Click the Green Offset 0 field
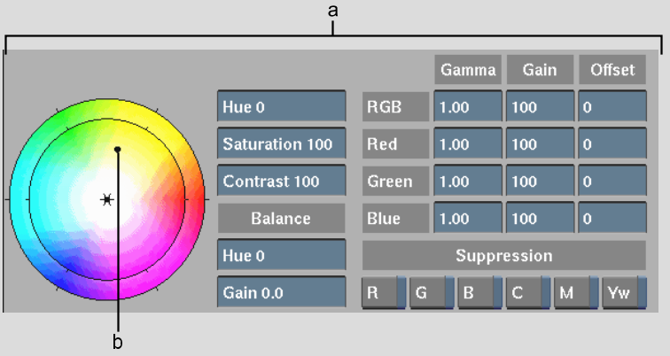The image size is (670, 356). pos(612,182)
